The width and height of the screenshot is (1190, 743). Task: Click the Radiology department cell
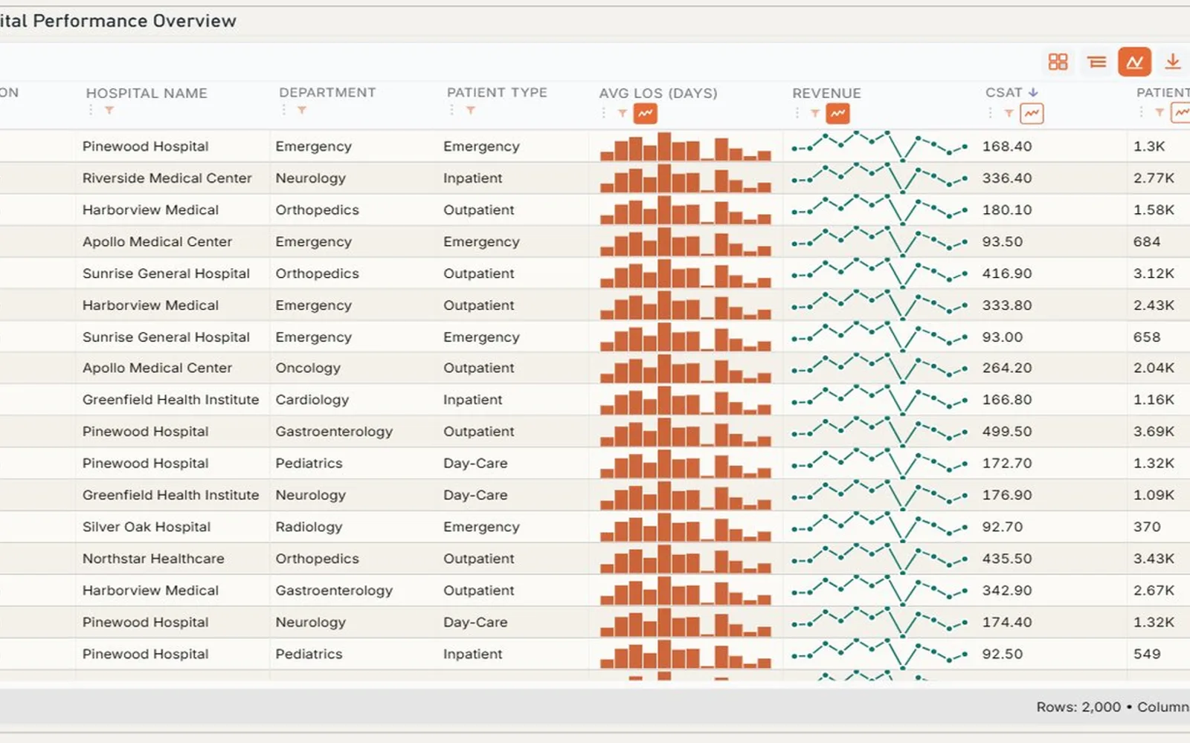pos(309,527)
